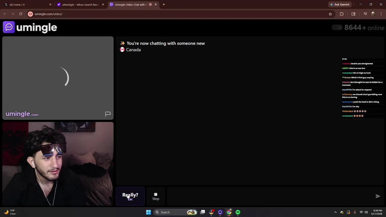Open the clock showing 9:39 PM

[377, 212]
